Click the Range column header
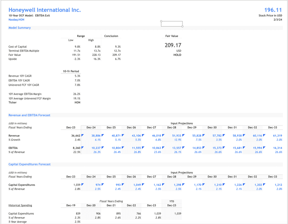The width and height of the screenshot is (288, 224). click(81, 36)
